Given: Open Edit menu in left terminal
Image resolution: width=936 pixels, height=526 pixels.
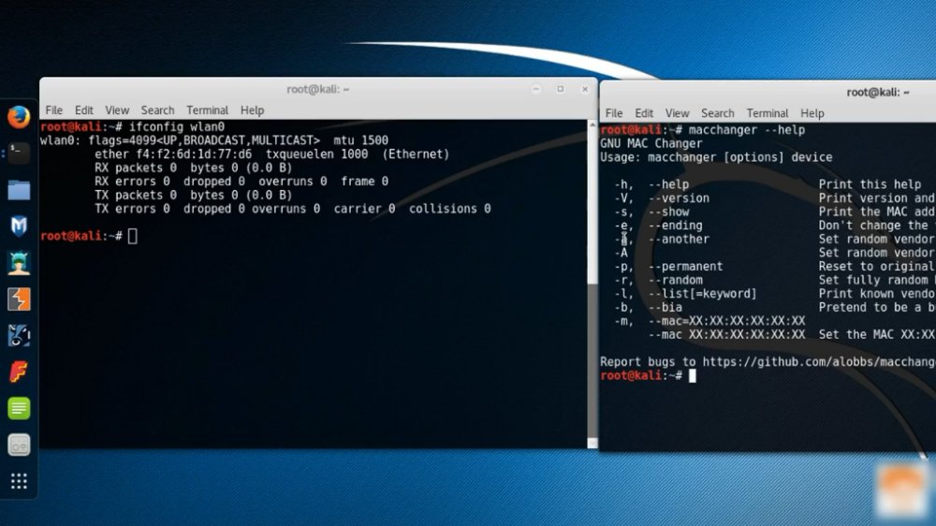Looking at the screenshot, I should [x=83, y=110].
